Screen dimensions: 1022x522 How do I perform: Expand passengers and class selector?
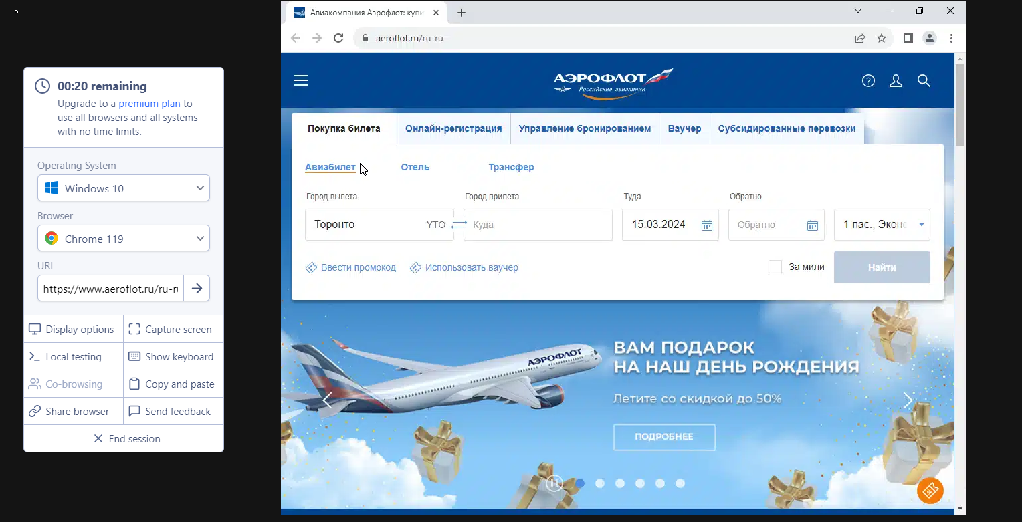[x=882, y=225]
